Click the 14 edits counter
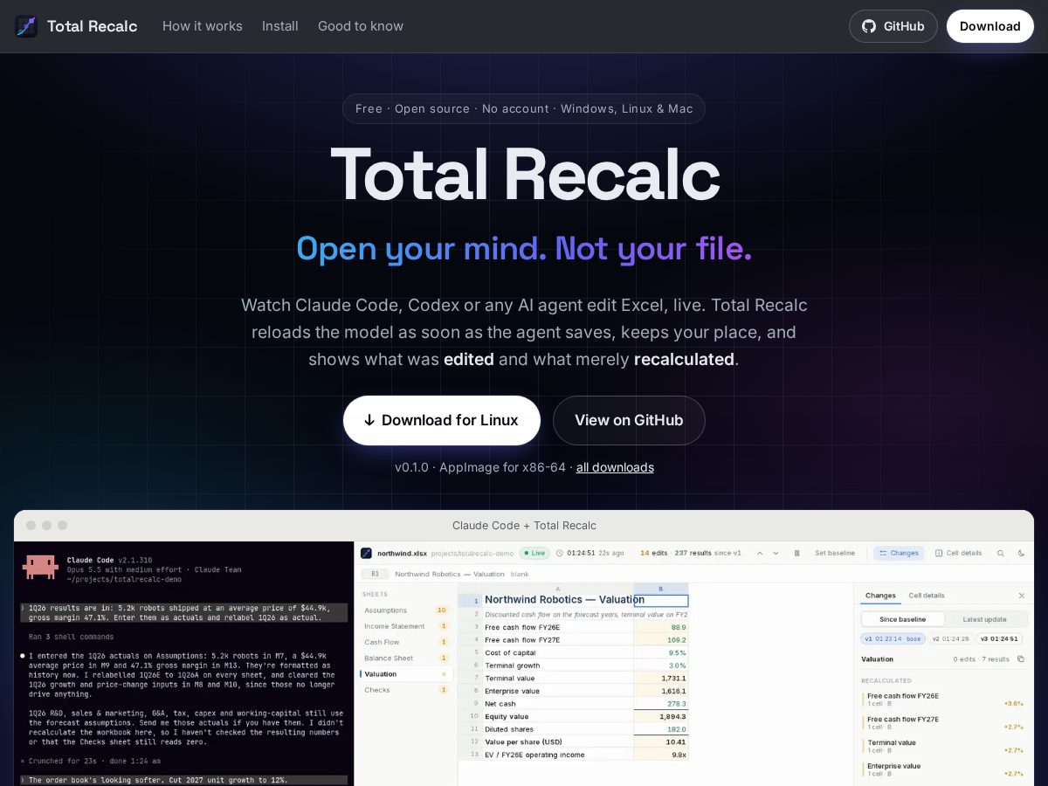Viewport: 1048px width, 786px height. click(x=656, y=553)
